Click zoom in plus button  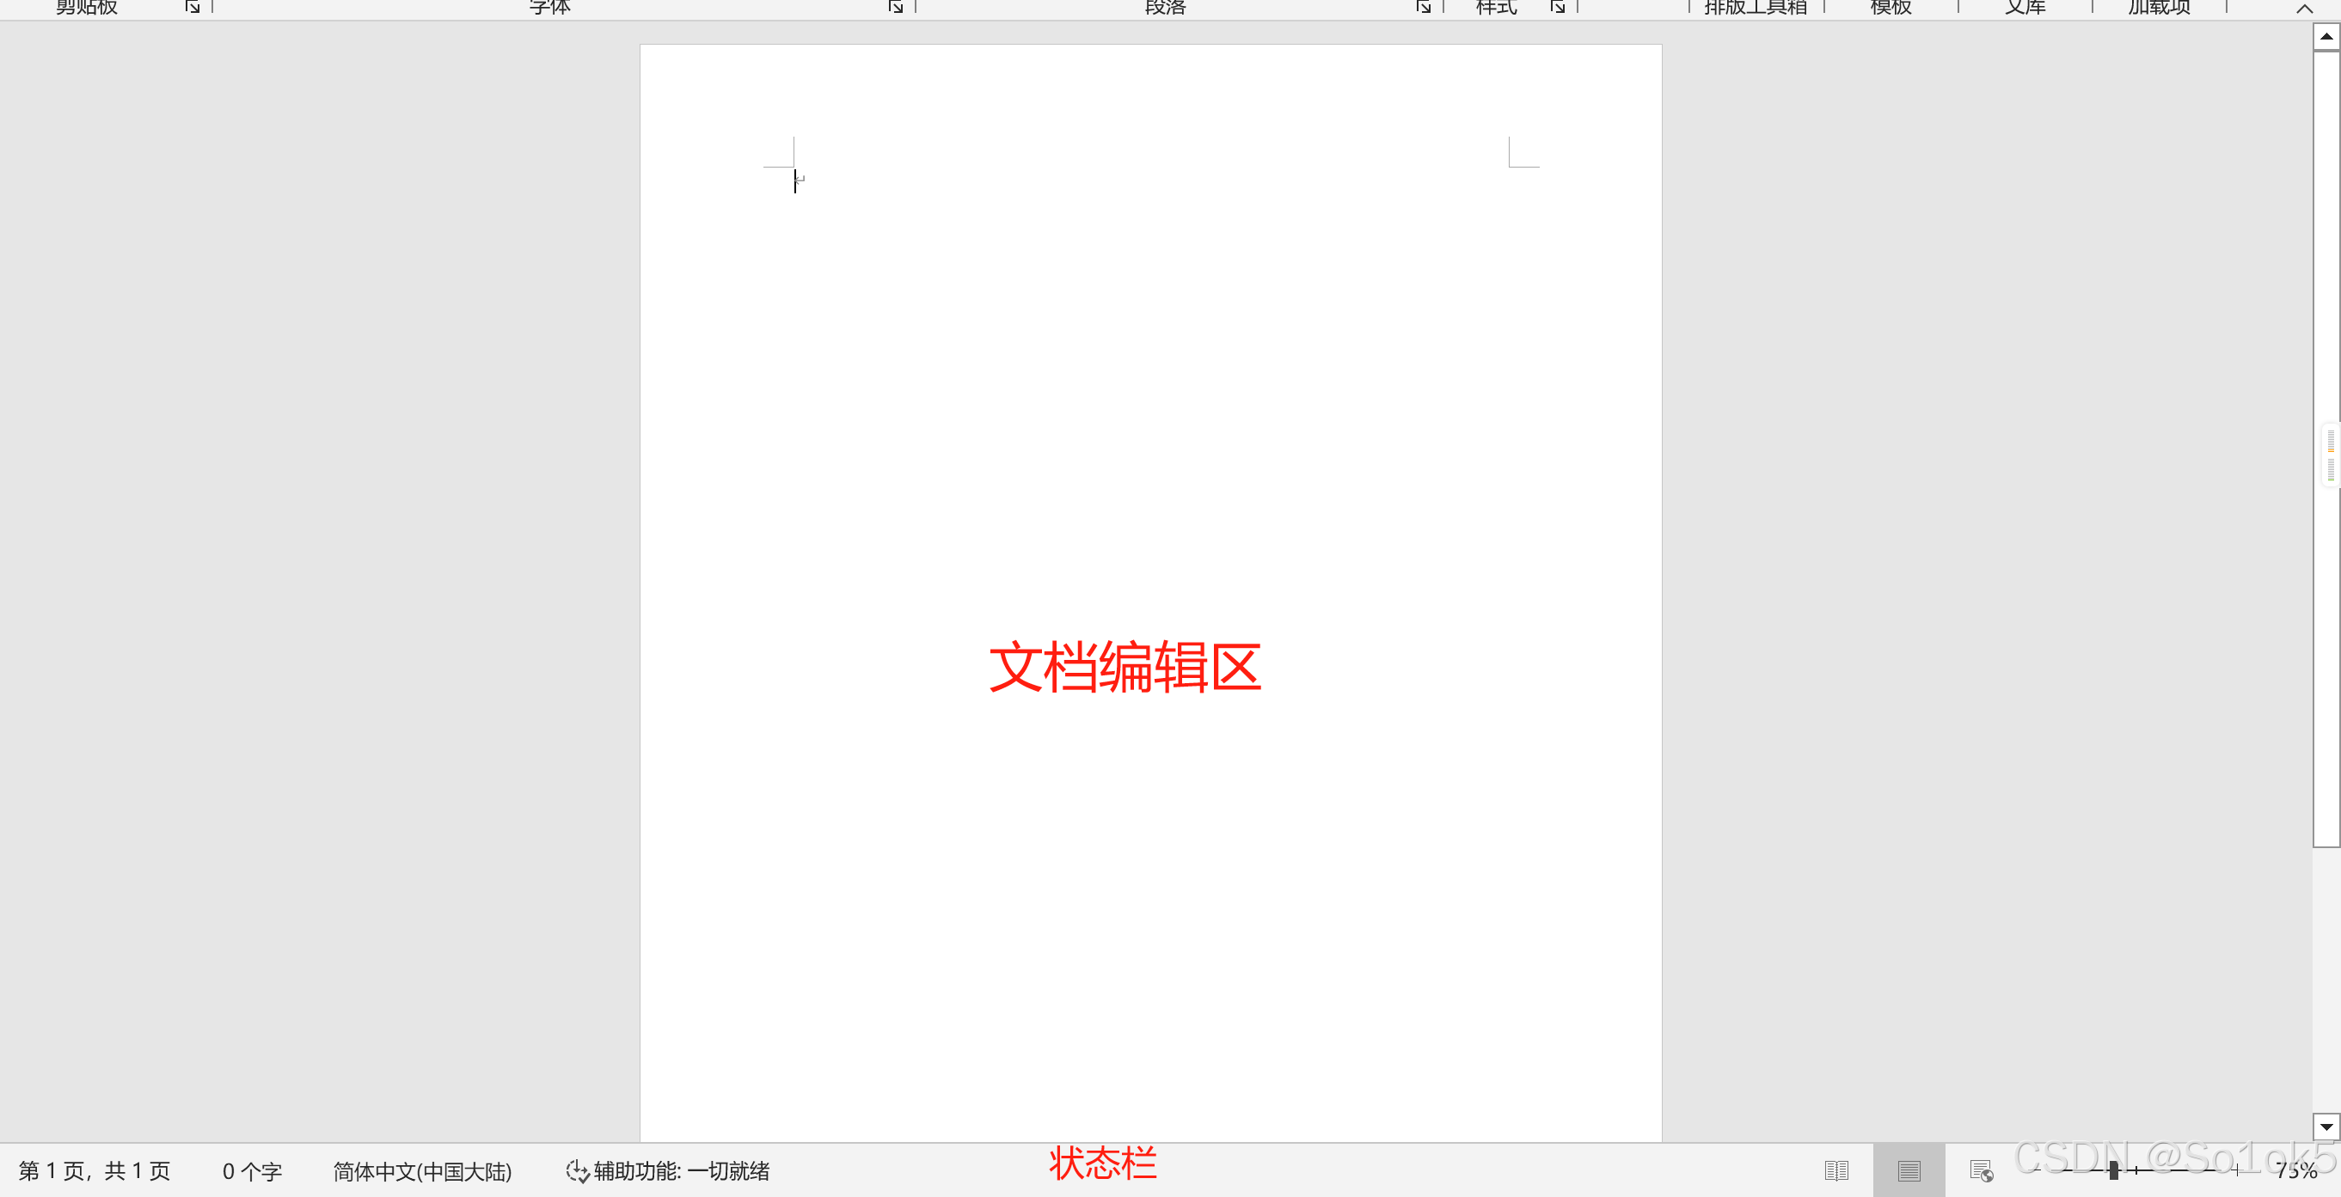[x=2236, y=1170]
